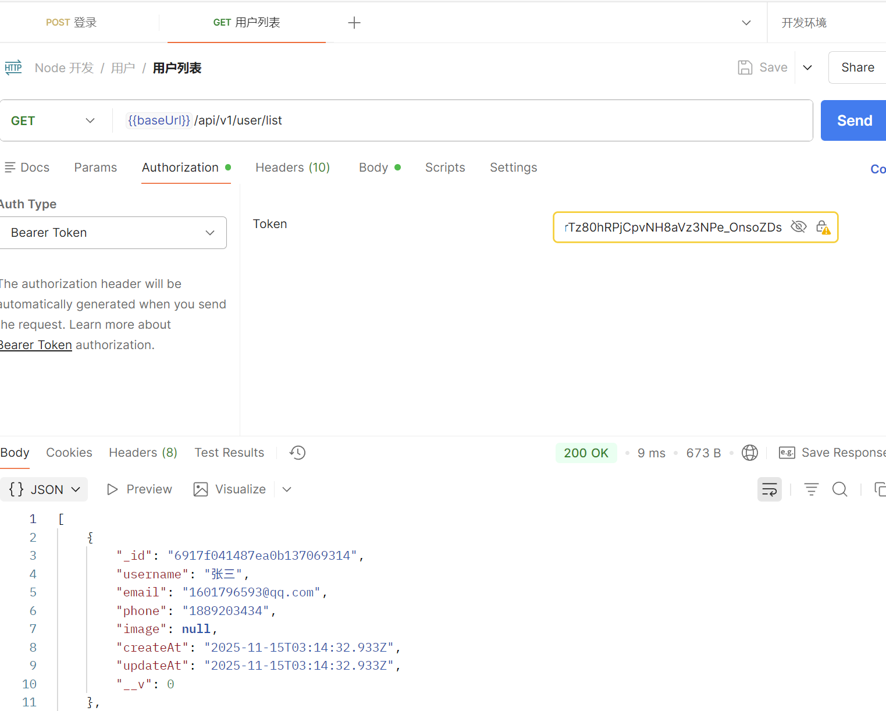Click the username value 张三

click(x=223, y=574)
